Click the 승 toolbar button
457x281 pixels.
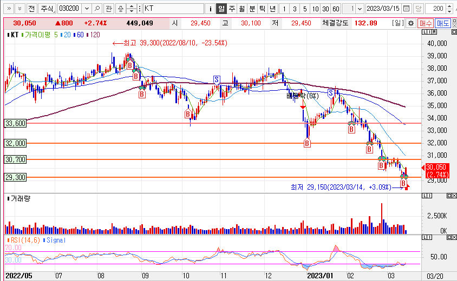[121, 9]
